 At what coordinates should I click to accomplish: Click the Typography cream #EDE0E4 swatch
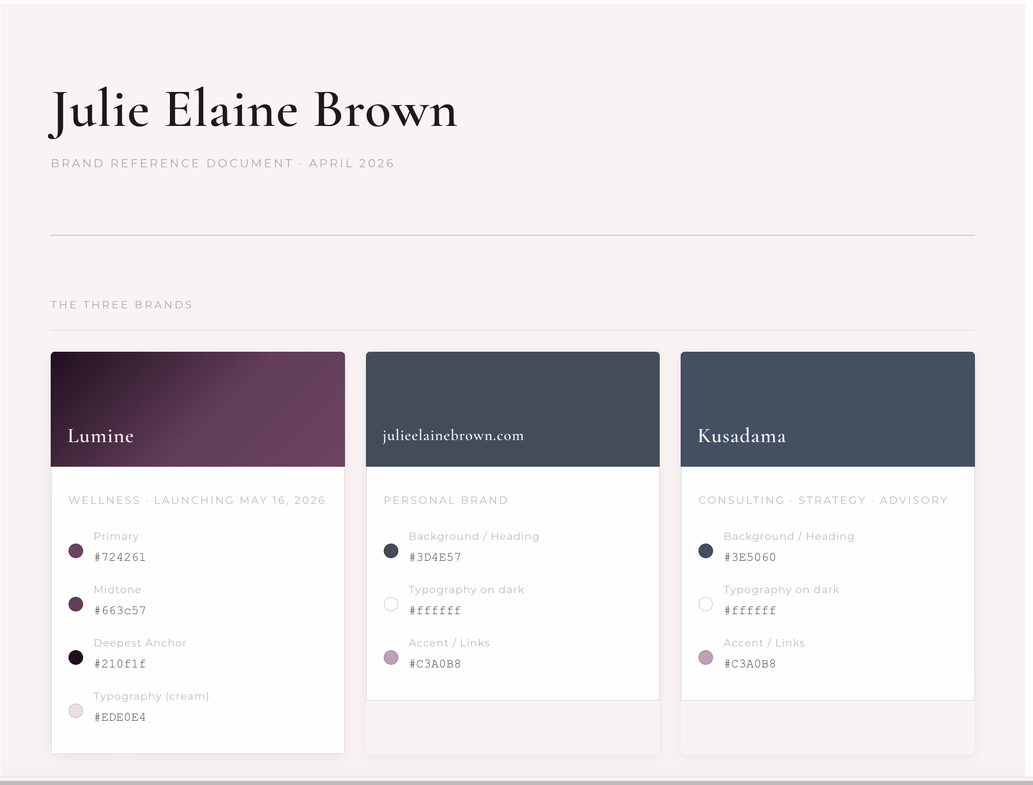pyautogui.click(x=76, y=711)
